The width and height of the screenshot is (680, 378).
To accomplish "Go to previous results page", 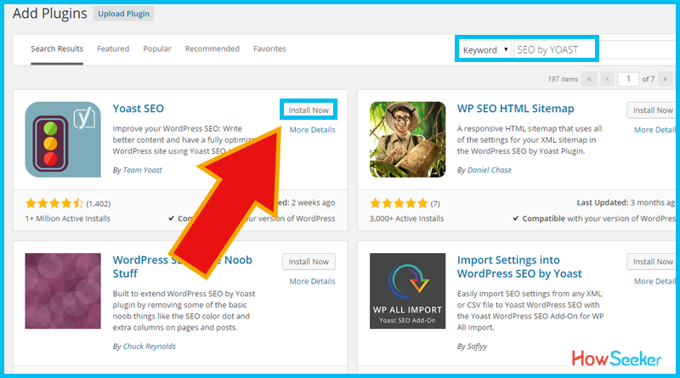I will coord(607,79).
